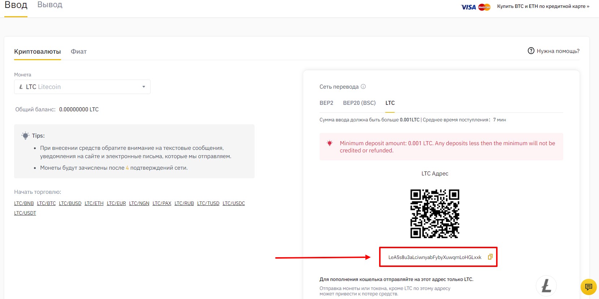The image size is (599, 299).
Task: Open the LTC Litecoin coin dropdown
Action: point(82,87)
